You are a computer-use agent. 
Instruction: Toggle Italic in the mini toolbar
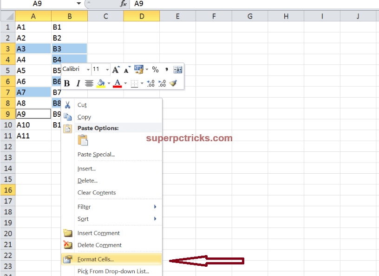click(x=78, y=83)
